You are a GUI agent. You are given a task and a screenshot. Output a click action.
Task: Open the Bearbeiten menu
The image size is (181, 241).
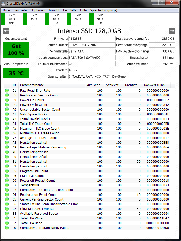click(21, 10)
